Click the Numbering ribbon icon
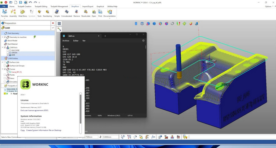The width and height of the screenshot is (276, 148). pyautogui.click(x=47, y=13)
